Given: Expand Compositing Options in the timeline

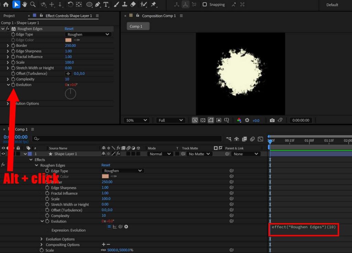Looking at the screenshot, I should point(42,244).
